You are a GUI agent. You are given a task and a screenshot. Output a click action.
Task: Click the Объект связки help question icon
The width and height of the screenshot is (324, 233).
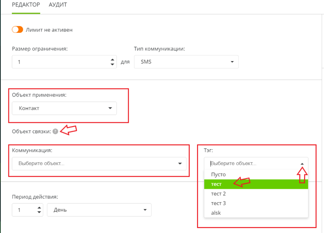pos(56,131)
